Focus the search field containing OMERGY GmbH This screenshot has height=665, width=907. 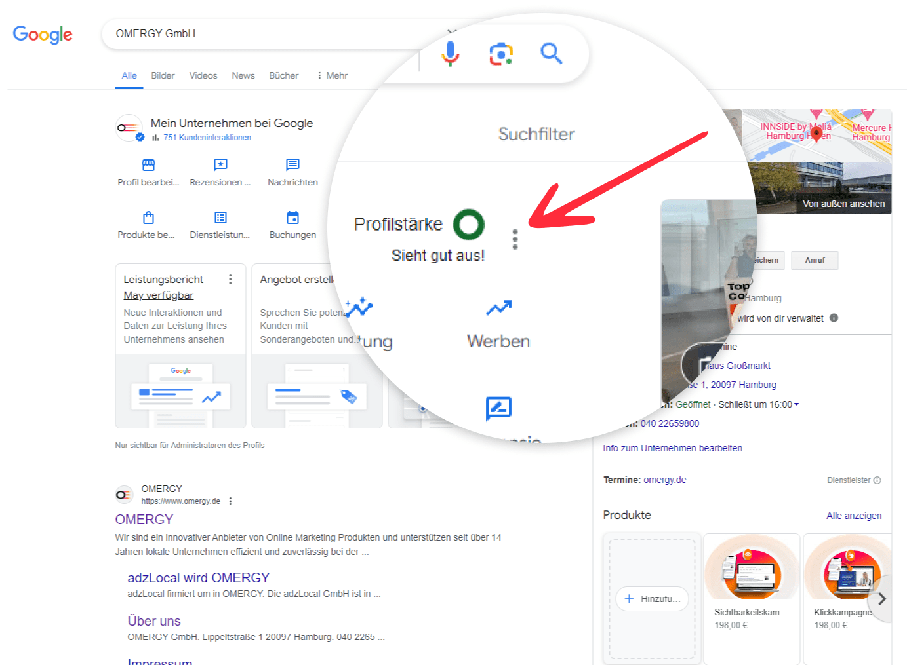coord(269,34)
